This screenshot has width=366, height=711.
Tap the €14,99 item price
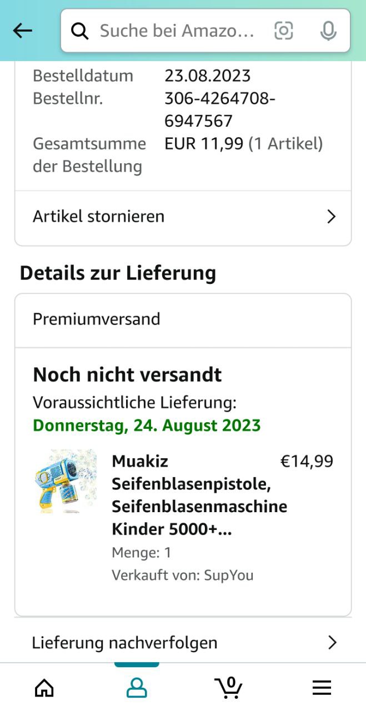pos(307,462)
